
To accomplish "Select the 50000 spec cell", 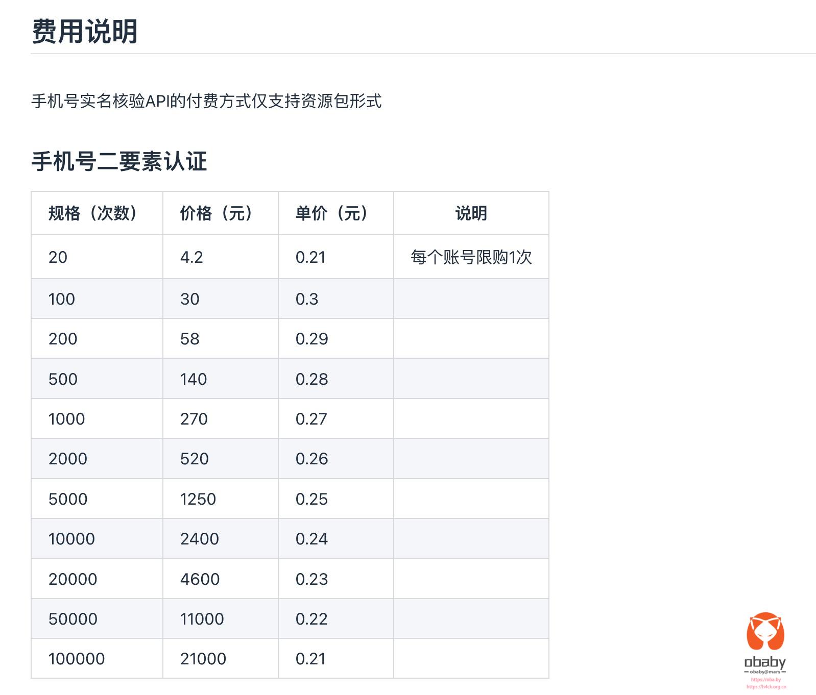I will [x=73, y=619].
